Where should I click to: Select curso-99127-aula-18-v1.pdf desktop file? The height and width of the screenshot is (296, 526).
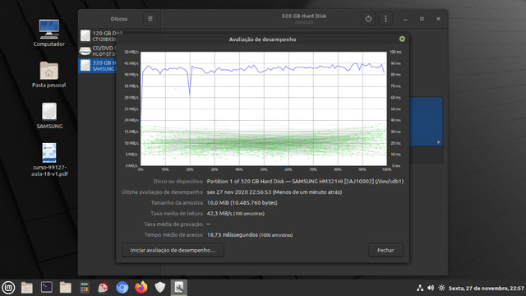click(x=49, y=160)
